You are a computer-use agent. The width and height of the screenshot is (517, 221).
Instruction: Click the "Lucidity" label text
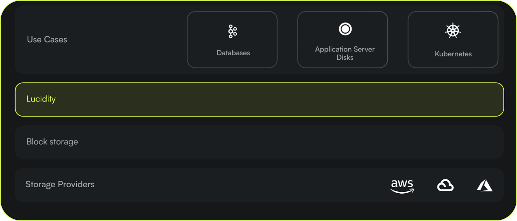coord(41,99)
